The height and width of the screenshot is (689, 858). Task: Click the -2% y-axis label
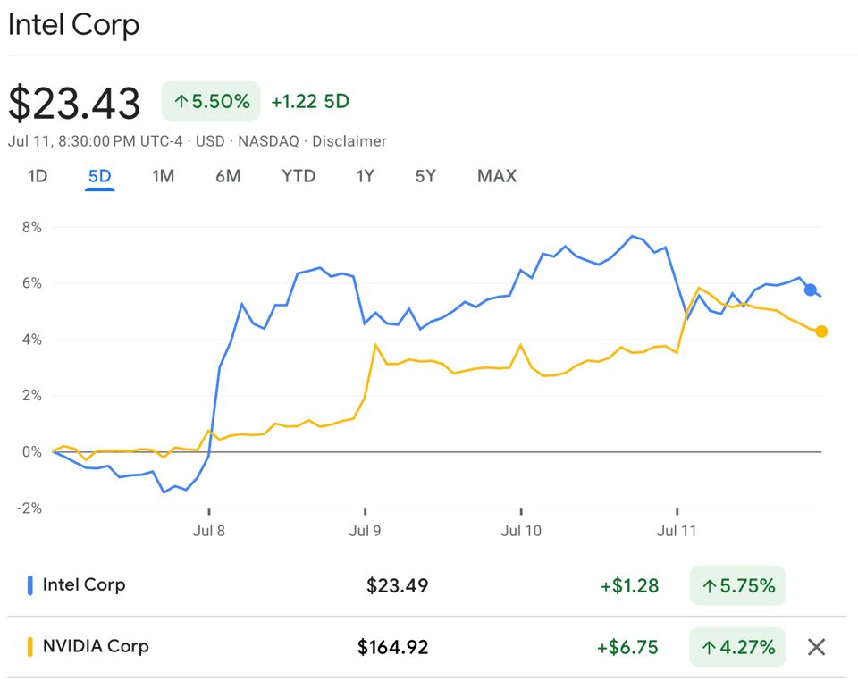click(29, 508)
